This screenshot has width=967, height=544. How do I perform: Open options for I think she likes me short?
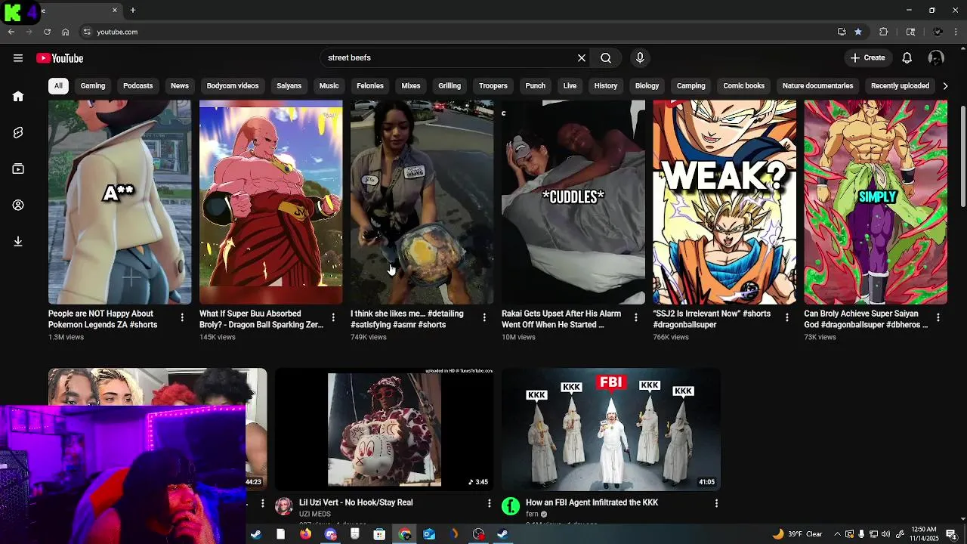point(484,317)
